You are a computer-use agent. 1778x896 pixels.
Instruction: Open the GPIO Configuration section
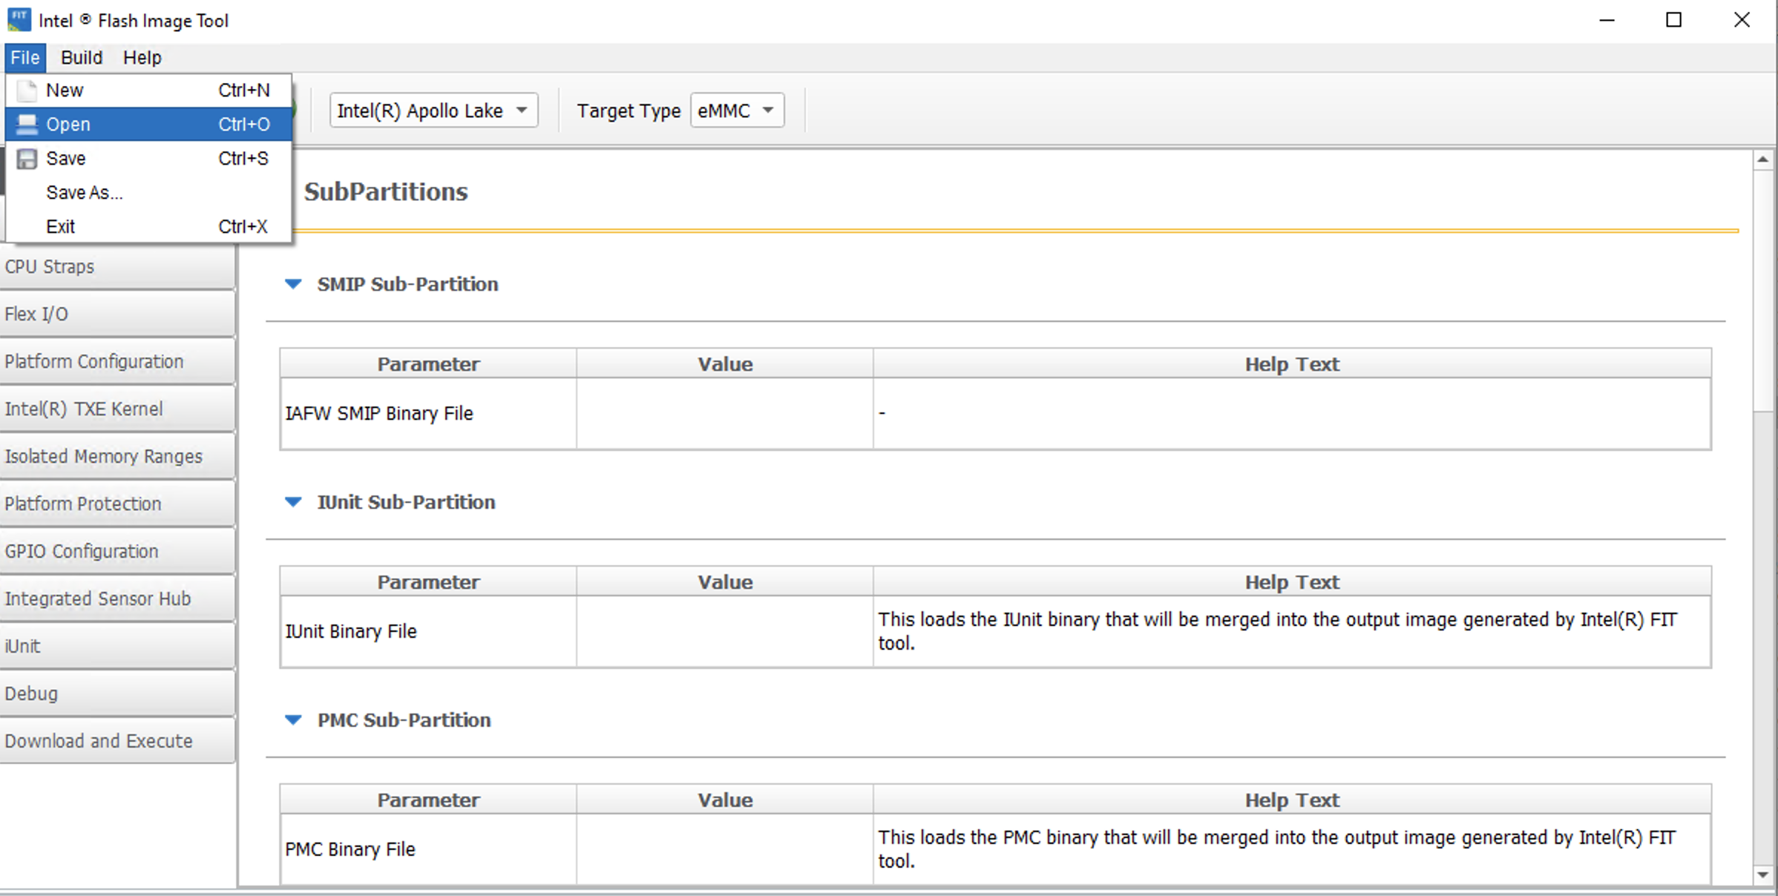coord(117,552)
